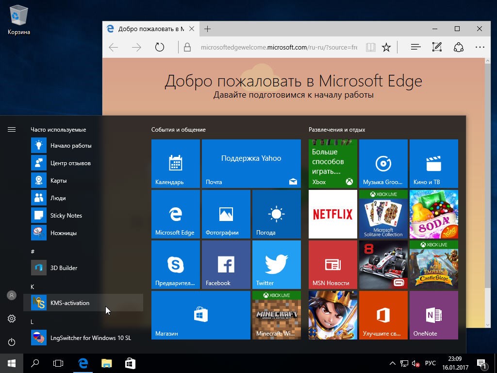Add page to favorites with star icon
497x373 pixels.
[x=386, y=47]
